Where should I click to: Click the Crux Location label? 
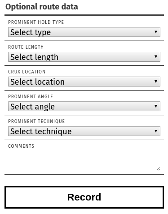27,72
